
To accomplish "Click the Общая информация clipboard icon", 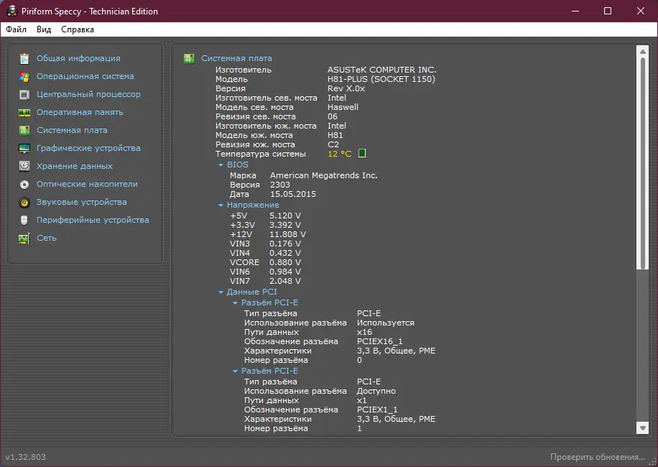I will point(24,58).
